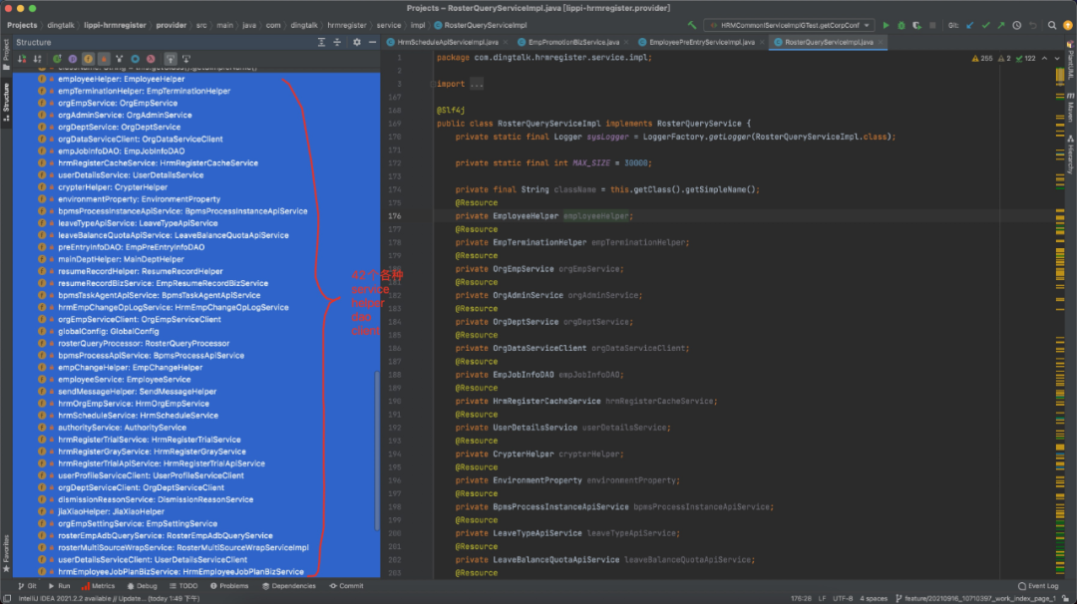Close the RosterQueryServiceImpl.java tab
Image resolution: width=1077 pixels, height=604 pixels.
(x=880, y=43)
